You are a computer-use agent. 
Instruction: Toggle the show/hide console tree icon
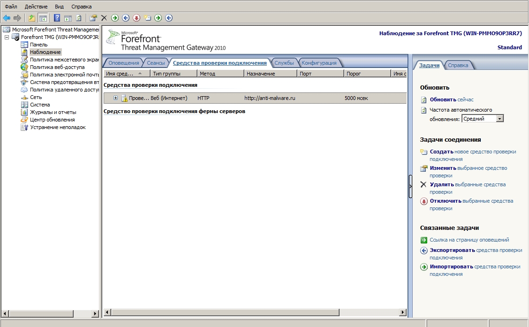43,18
